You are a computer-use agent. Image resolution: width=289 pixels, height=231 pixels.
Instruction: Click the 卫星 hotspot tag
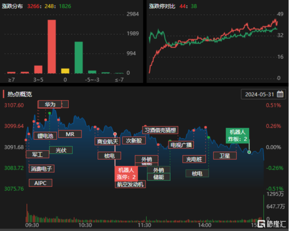pos(224,156)
